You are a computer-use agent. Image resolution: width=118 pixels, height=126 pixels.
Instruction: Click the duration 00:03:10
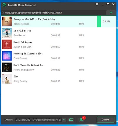(x=55, y=81)
